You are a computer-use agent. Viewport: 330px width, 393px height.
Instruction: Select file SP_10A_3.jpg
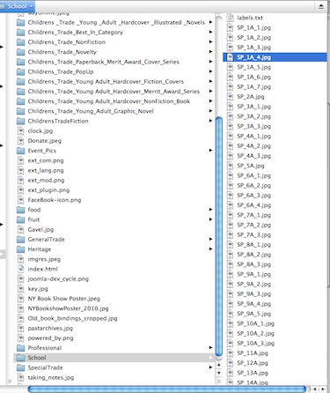click(256, 344)
